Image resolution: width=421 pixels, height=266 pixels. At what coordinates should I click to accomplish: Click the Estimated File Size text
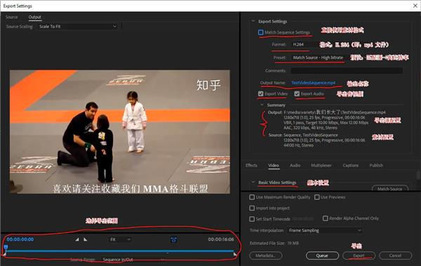click(x=274, y=243)
